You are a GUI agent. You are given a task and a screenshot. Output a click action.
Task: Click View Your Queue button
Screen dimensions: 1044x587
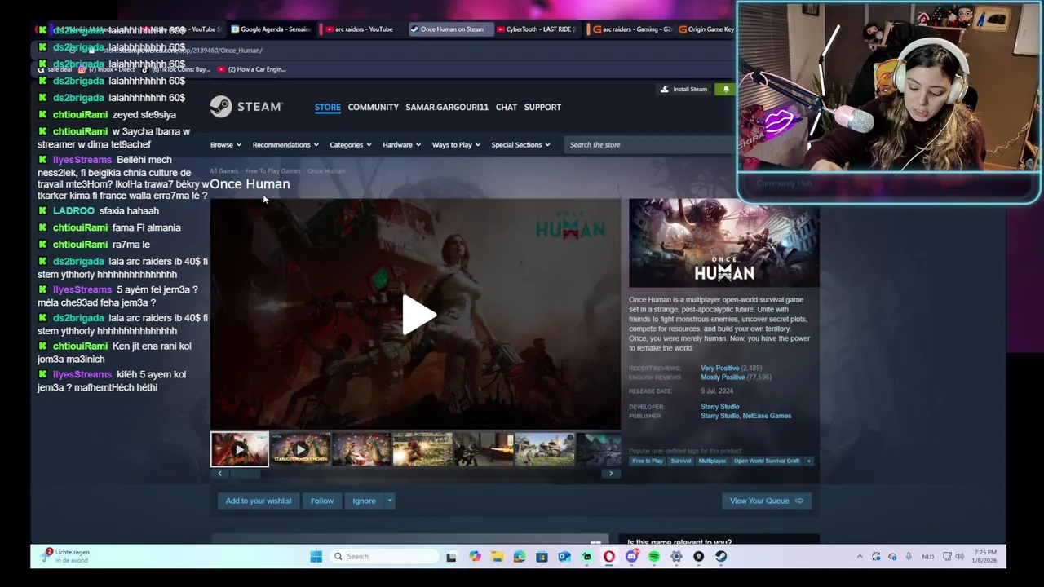click(x=767, y=501)
